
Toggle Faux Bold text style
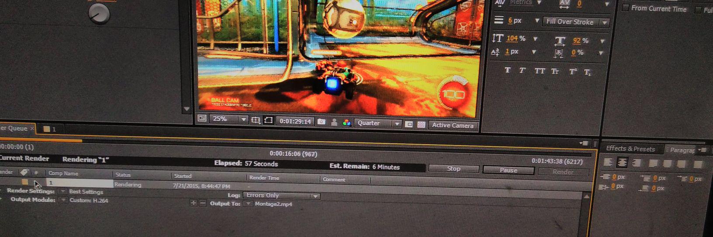point(508,70)
